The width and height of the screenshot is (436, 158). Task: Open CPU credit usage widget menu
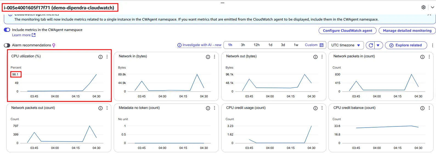[x=322, y=108]
